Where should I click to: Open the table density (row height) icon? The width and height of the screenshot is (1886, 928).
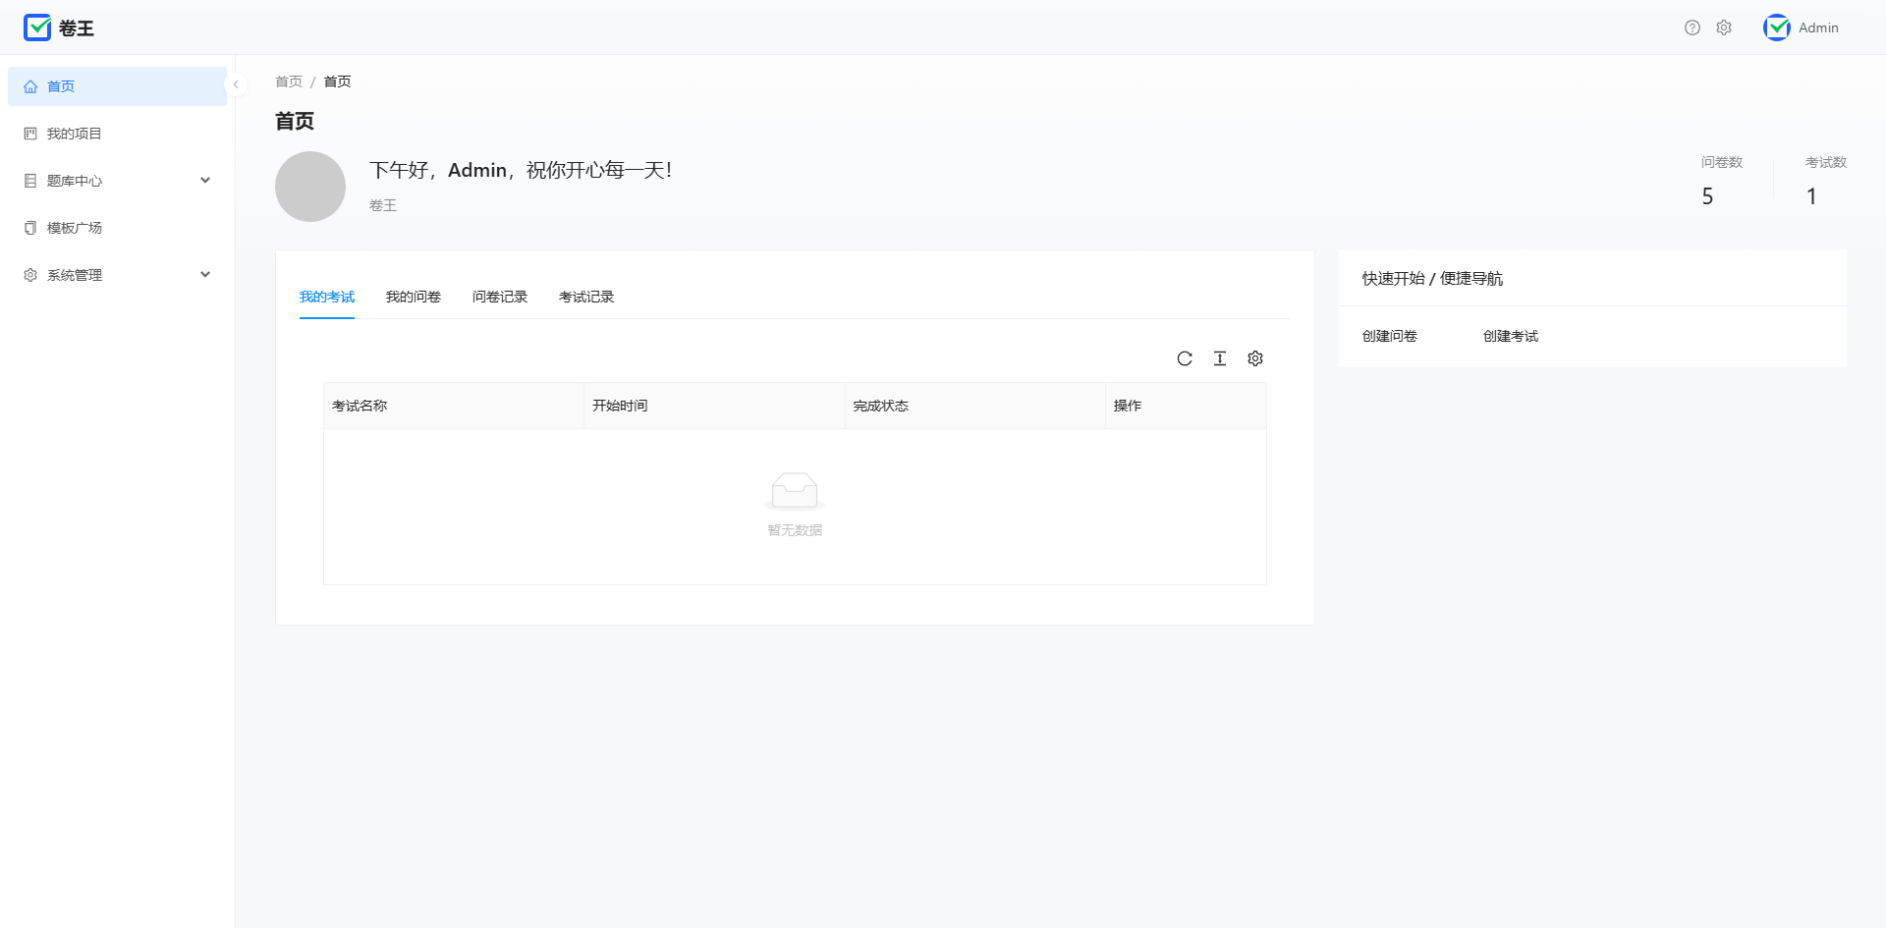1220,358
